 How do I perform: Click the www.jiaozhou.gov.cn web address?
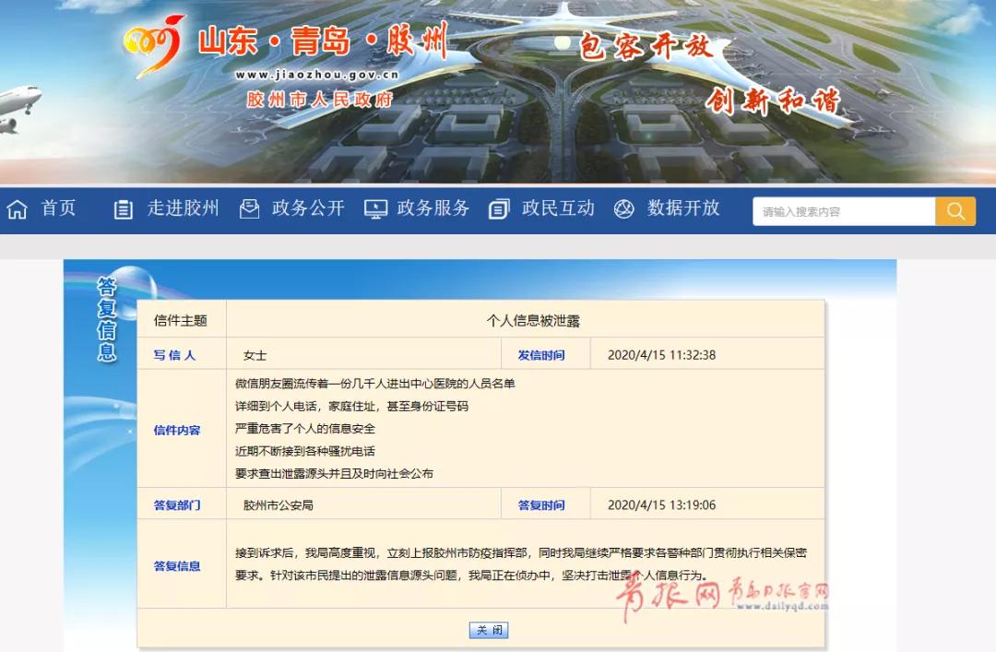[317, 76]
